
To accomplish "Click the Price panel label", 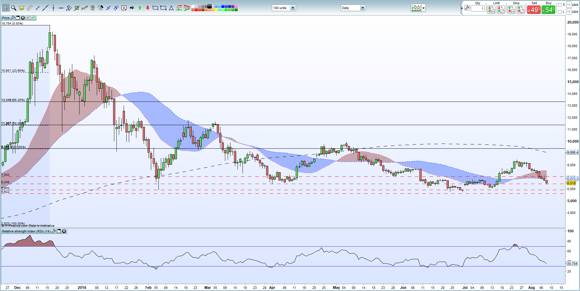I will pyautogui.click(x=6, y=18).
